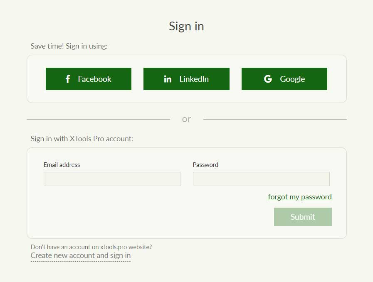Screen dimensions: 373x282
Task: Click the Facebook 'f' logo icon
Action: tap(68, 79)
